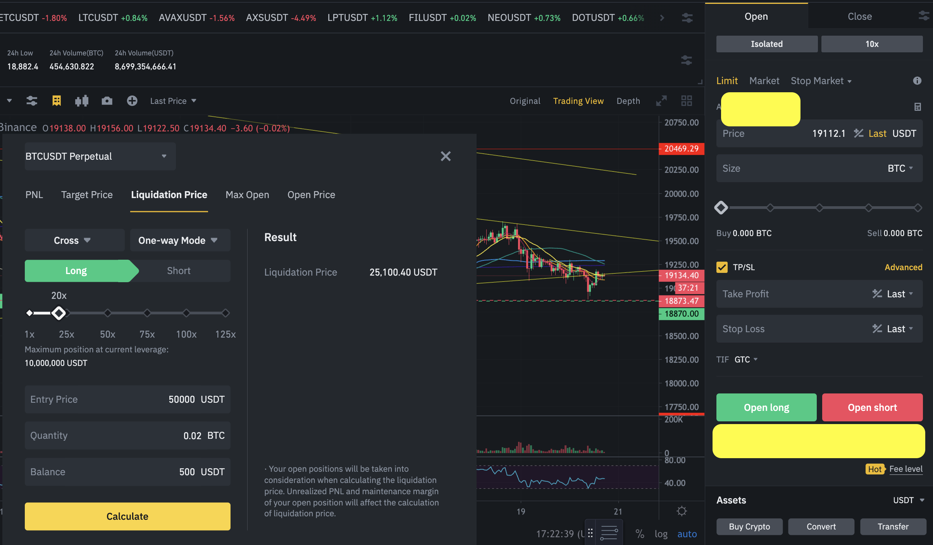Click the 50x mark on the leverage slider
933x545 pixels.
(108, 313)
